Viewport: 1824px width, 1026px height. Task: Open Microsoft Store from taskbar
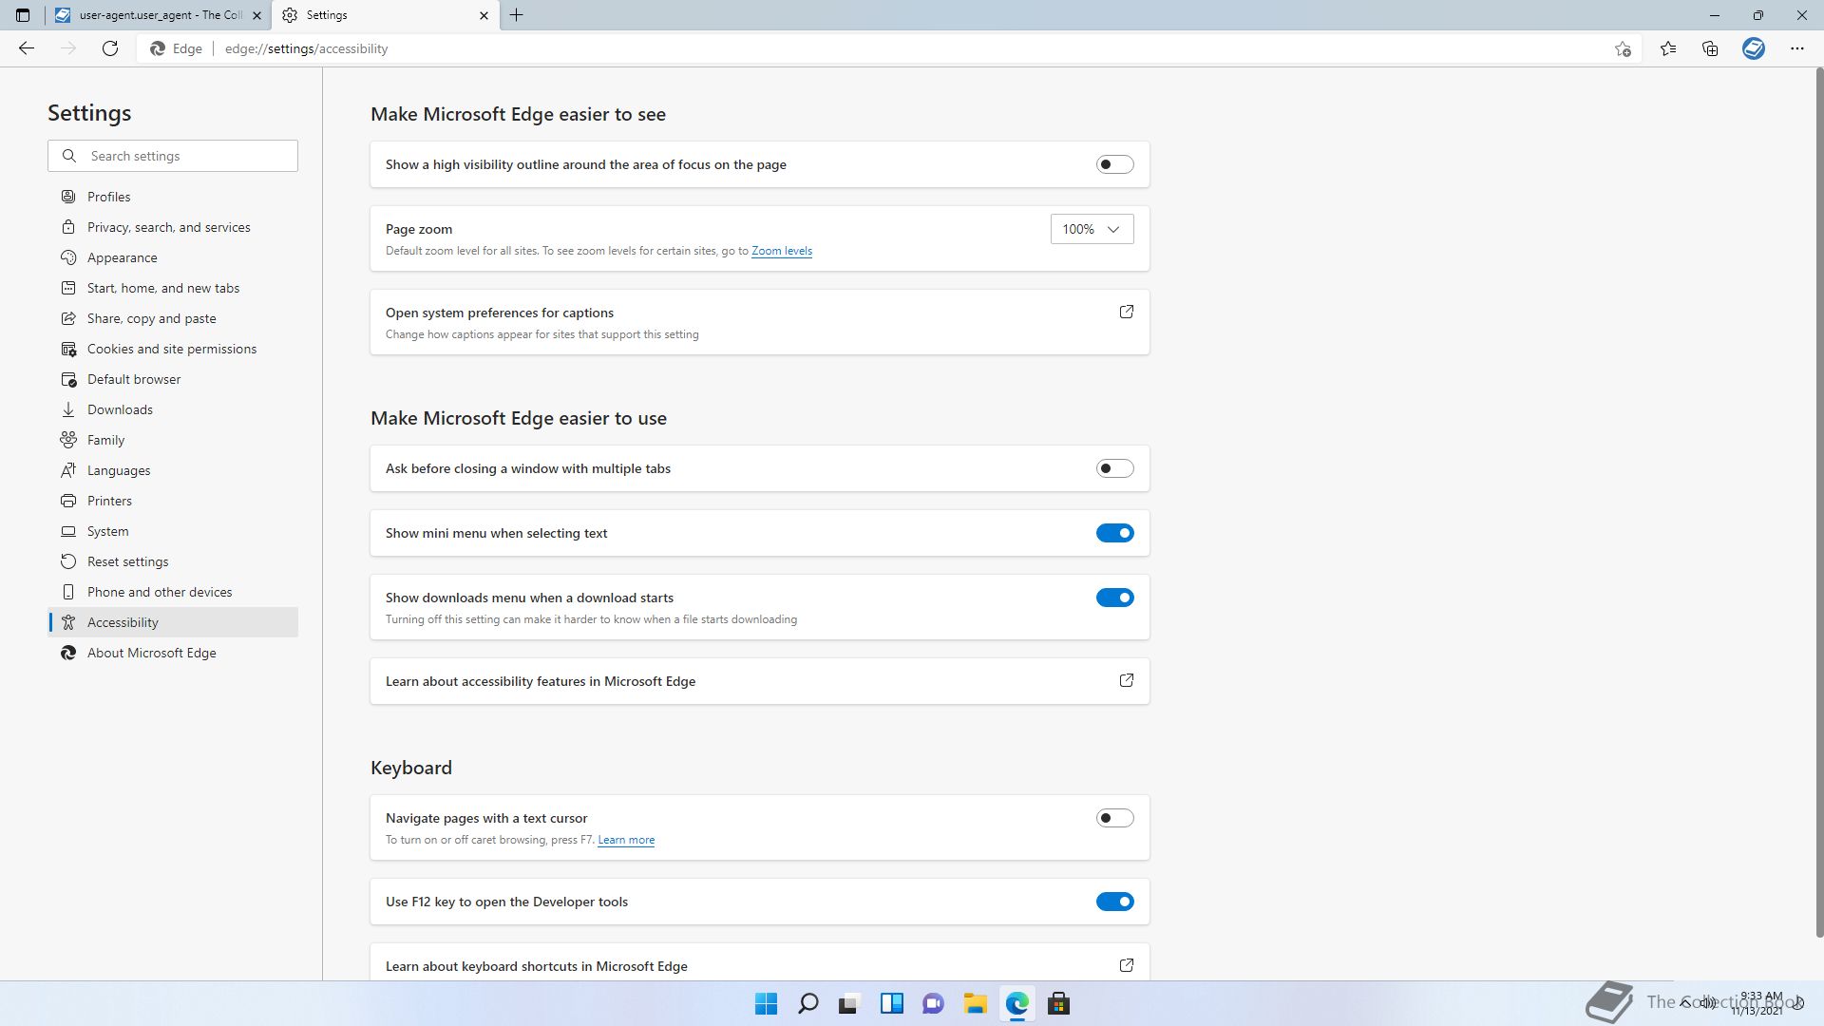click(1058, 1003)
